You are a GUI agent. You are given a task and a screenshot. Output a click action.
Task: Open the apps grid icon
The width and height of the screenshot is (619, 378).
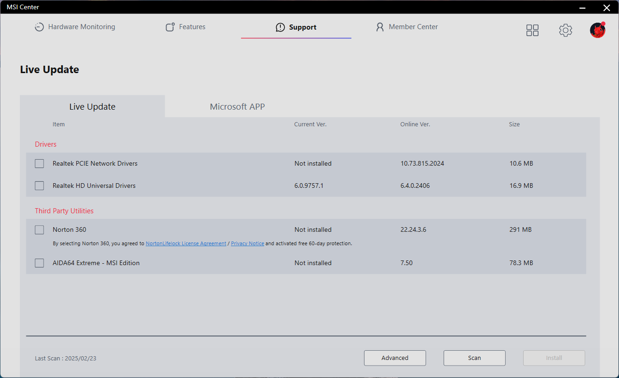click(532, 31)
